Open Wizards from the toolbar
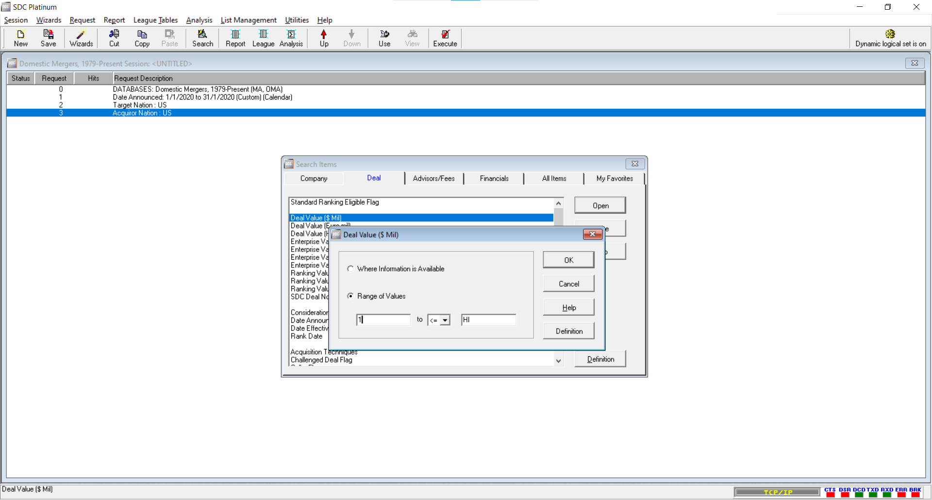Image resolution: width=932 pixels, height=500 pixels. [x=81, y=38]
